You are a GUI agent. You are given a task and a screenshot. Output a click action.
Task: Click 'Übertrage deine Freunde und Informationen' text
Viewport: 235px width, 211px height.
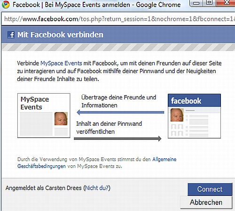(118, 101)
